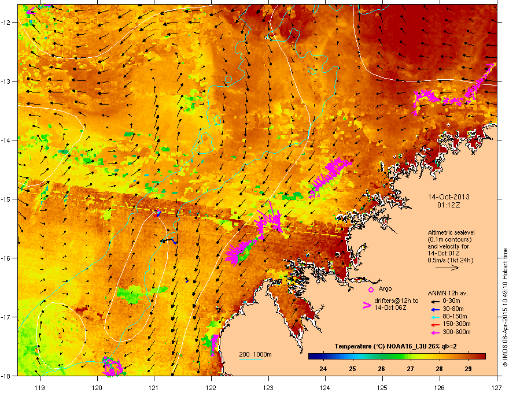
Task: Click the '300-600m' depth label
Action: pos(456,332)
